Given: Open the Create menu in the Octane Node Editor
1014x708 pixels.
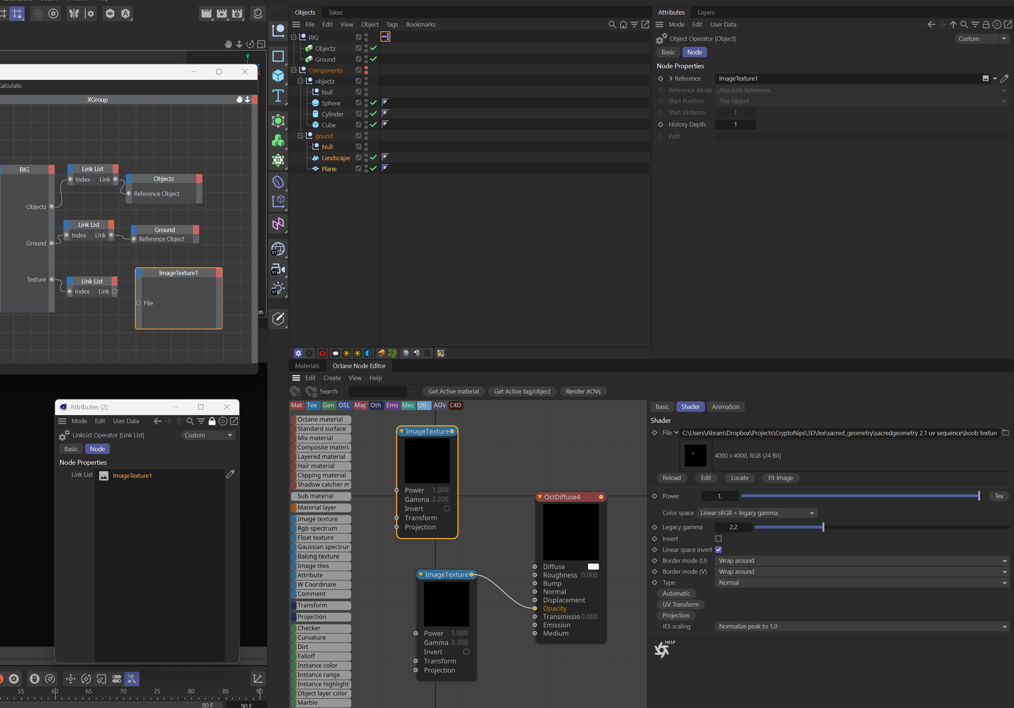Looking at the screenshot, I should point(332,378).
